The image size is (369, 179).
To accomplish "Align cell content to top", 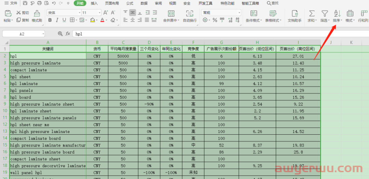I will click(x=125, y=13).
